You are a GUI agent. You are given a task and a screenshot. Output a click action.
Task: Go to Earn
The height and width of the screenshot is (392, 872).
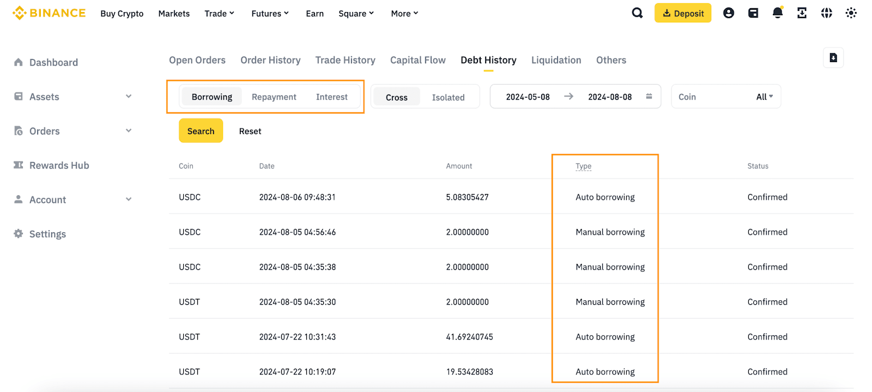[315, 14]
